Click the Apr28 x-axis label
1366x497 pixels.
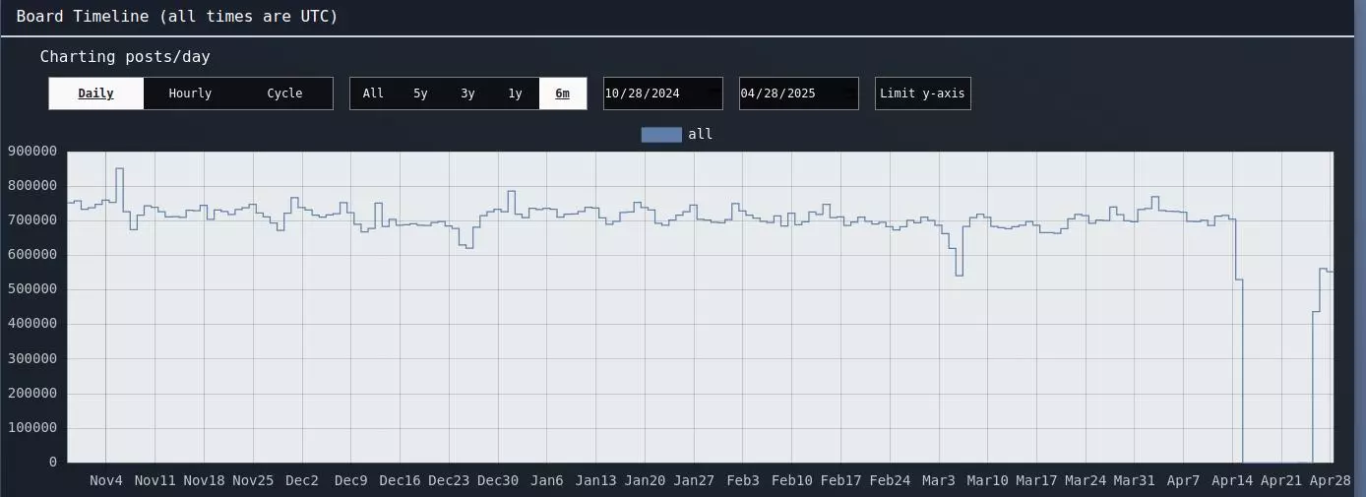click(1331, 480)
